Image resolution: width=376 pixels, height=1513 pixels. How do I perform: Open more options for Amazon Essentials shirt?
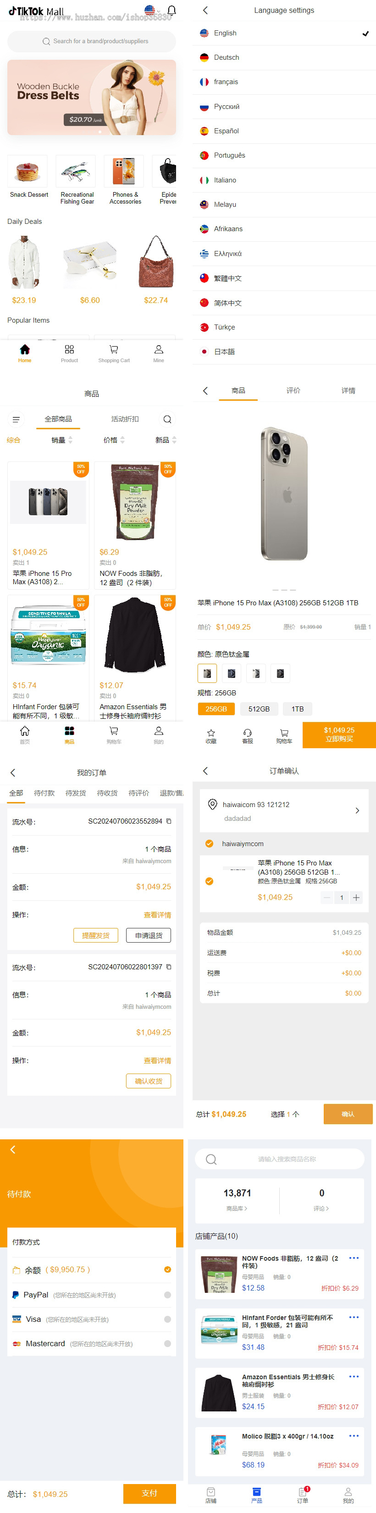(x=354, y=1376)
